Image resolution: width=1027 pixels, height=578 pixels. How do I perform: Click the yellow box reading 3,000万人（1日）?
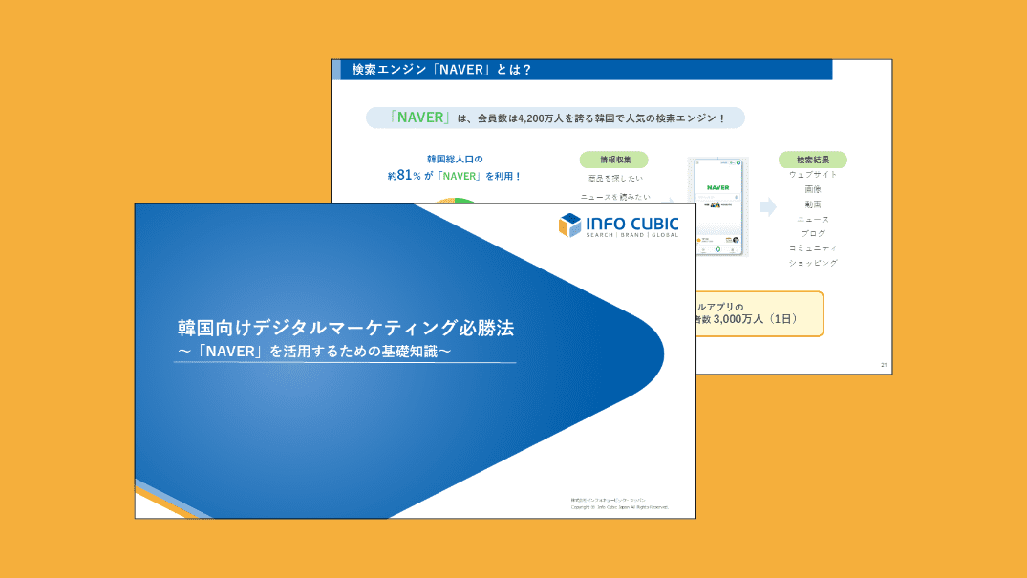(760, 314)
